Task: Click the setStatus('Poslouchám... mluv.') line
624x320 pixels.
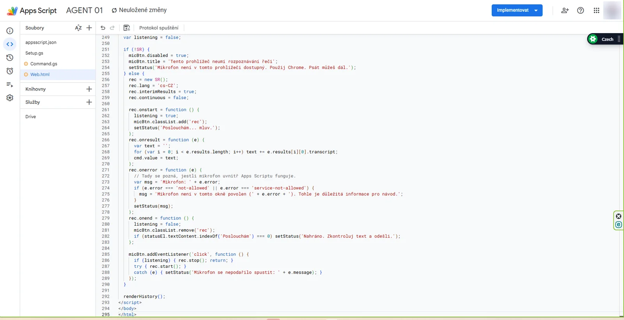Action: tap(177, 128)
